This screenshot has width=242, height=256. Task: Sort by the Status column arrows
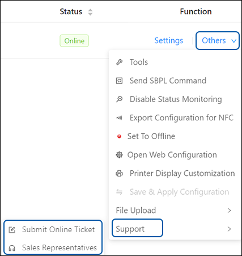pos(90,12)
